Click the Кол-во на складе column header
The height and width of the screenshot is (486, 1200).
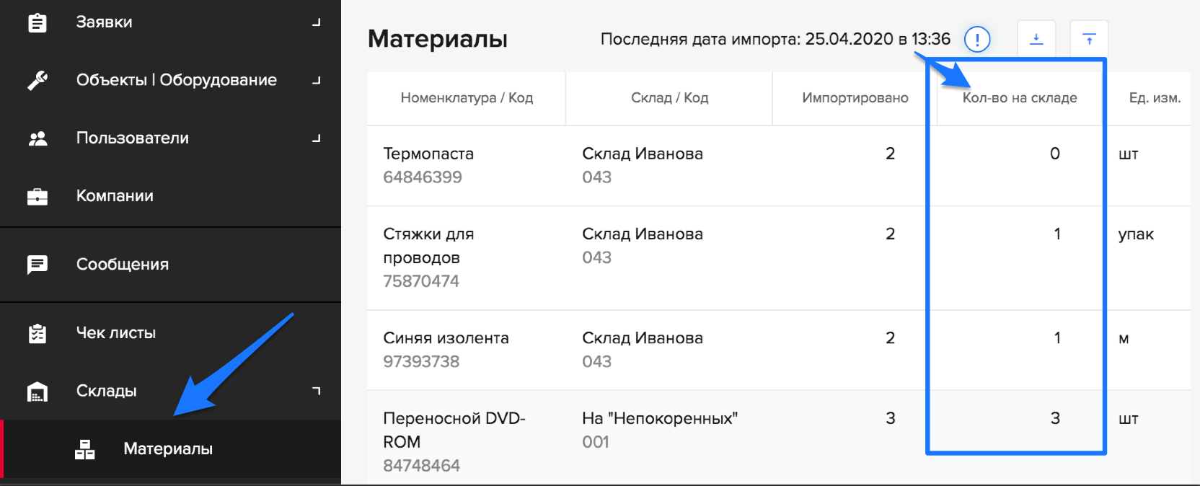point(1020,98)
